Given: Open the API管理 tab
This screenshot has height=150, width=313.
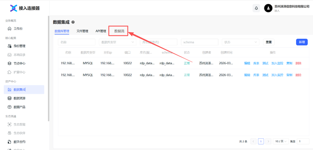Looking at the screenshot, I should [101, 31].
